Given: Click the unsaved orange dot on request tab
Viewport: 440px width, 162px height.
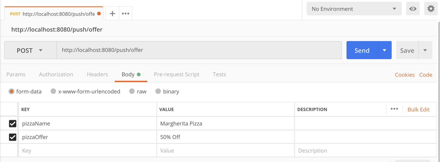Looking at the screenshot, I should [99, 13].
